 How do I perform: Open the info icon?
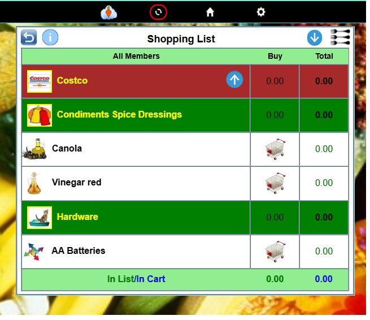[50, 37]
